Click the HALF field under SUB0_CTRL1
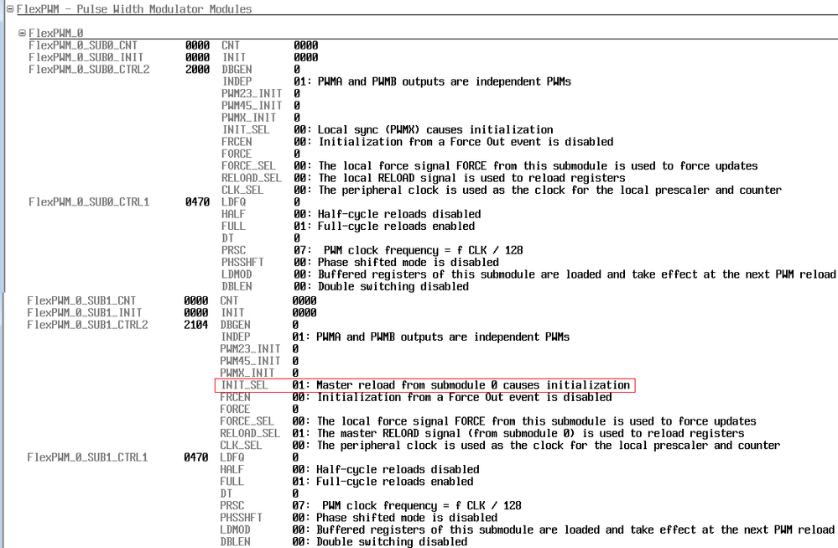Viewport: 838px width, 548px height. [233, 214]
